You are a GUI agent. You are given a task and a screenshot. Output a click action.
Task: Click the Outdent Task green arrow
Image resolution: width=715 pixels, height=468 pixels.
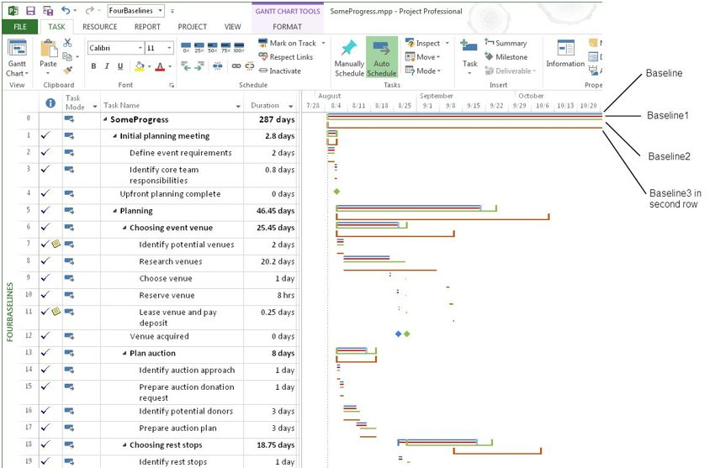[x=186, y=66]
